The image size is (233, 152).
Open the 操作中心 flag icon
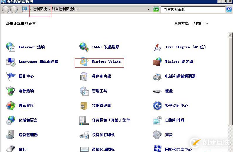point(11,76)
